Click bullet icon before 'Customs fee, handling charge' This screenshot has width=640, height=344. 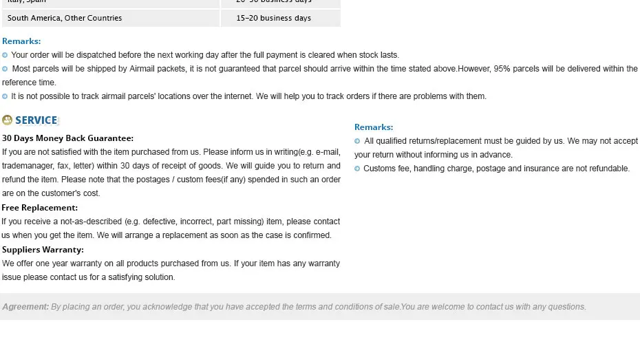[x=357, y=169]
